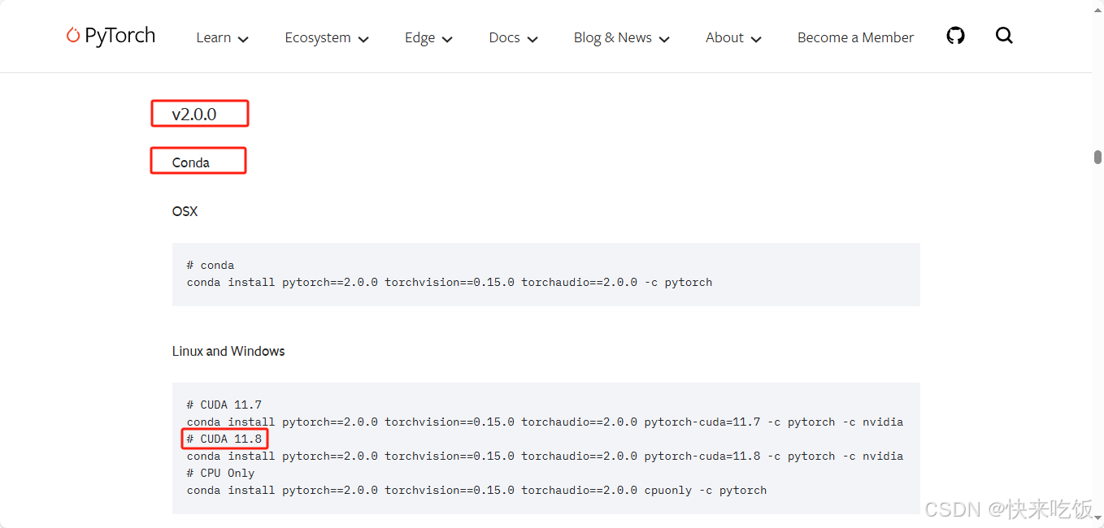Click the Become a Member link
This screenshot has width=1104, height=528.
coord(855,37)
